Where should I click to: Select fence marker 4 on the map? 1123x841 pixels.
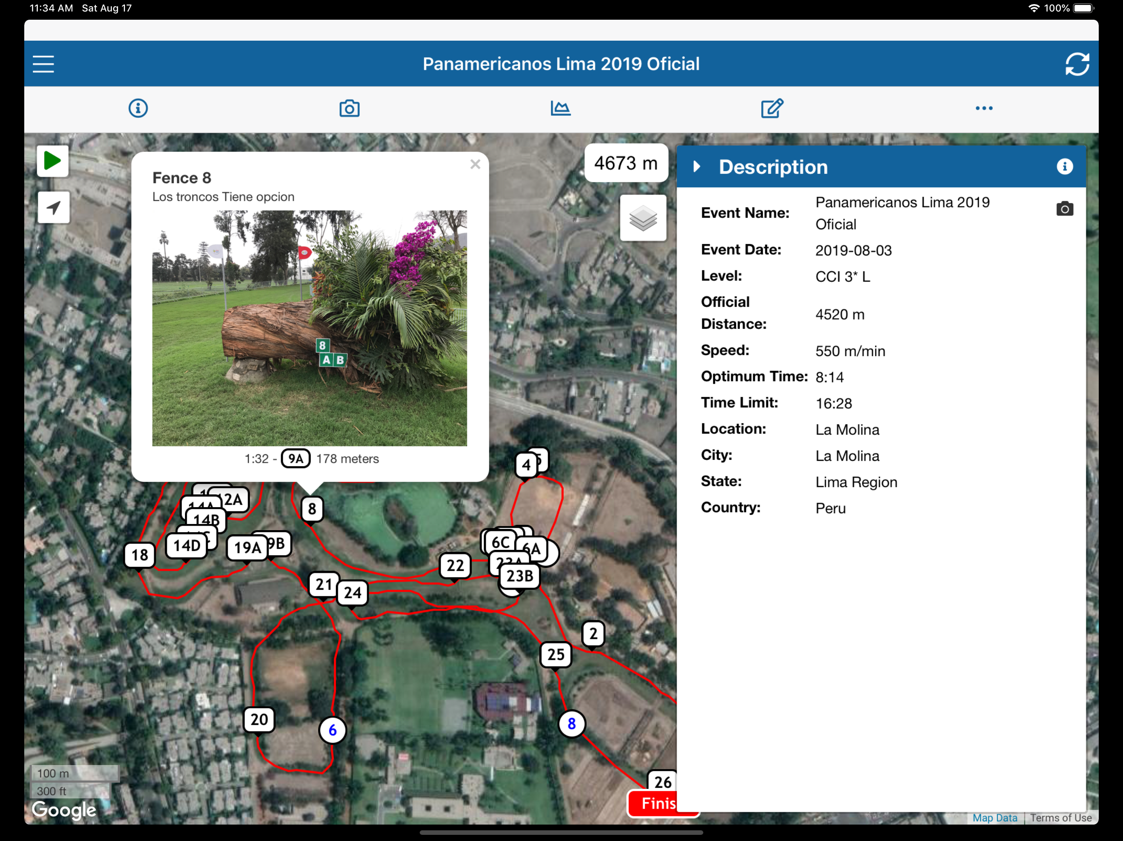[x=526, y=465]
